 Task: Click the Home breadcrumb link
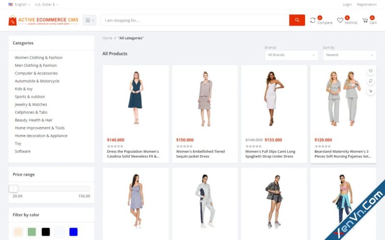tap(107, 38)
